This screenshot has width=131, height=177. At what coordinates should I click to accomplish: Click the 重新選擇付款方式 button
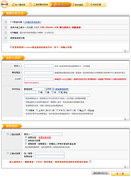pyautogui.click(x=101, y=173)
